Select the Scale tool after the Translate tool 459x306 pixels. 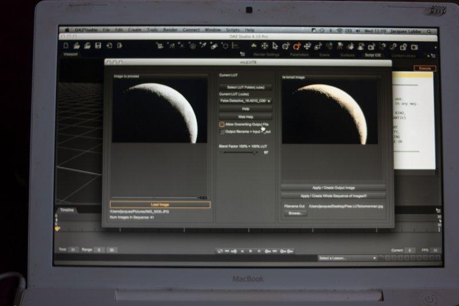318,47
